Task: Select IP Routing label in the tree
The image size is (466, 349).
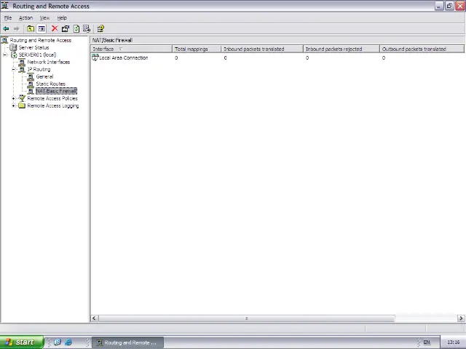Action: 39,70
